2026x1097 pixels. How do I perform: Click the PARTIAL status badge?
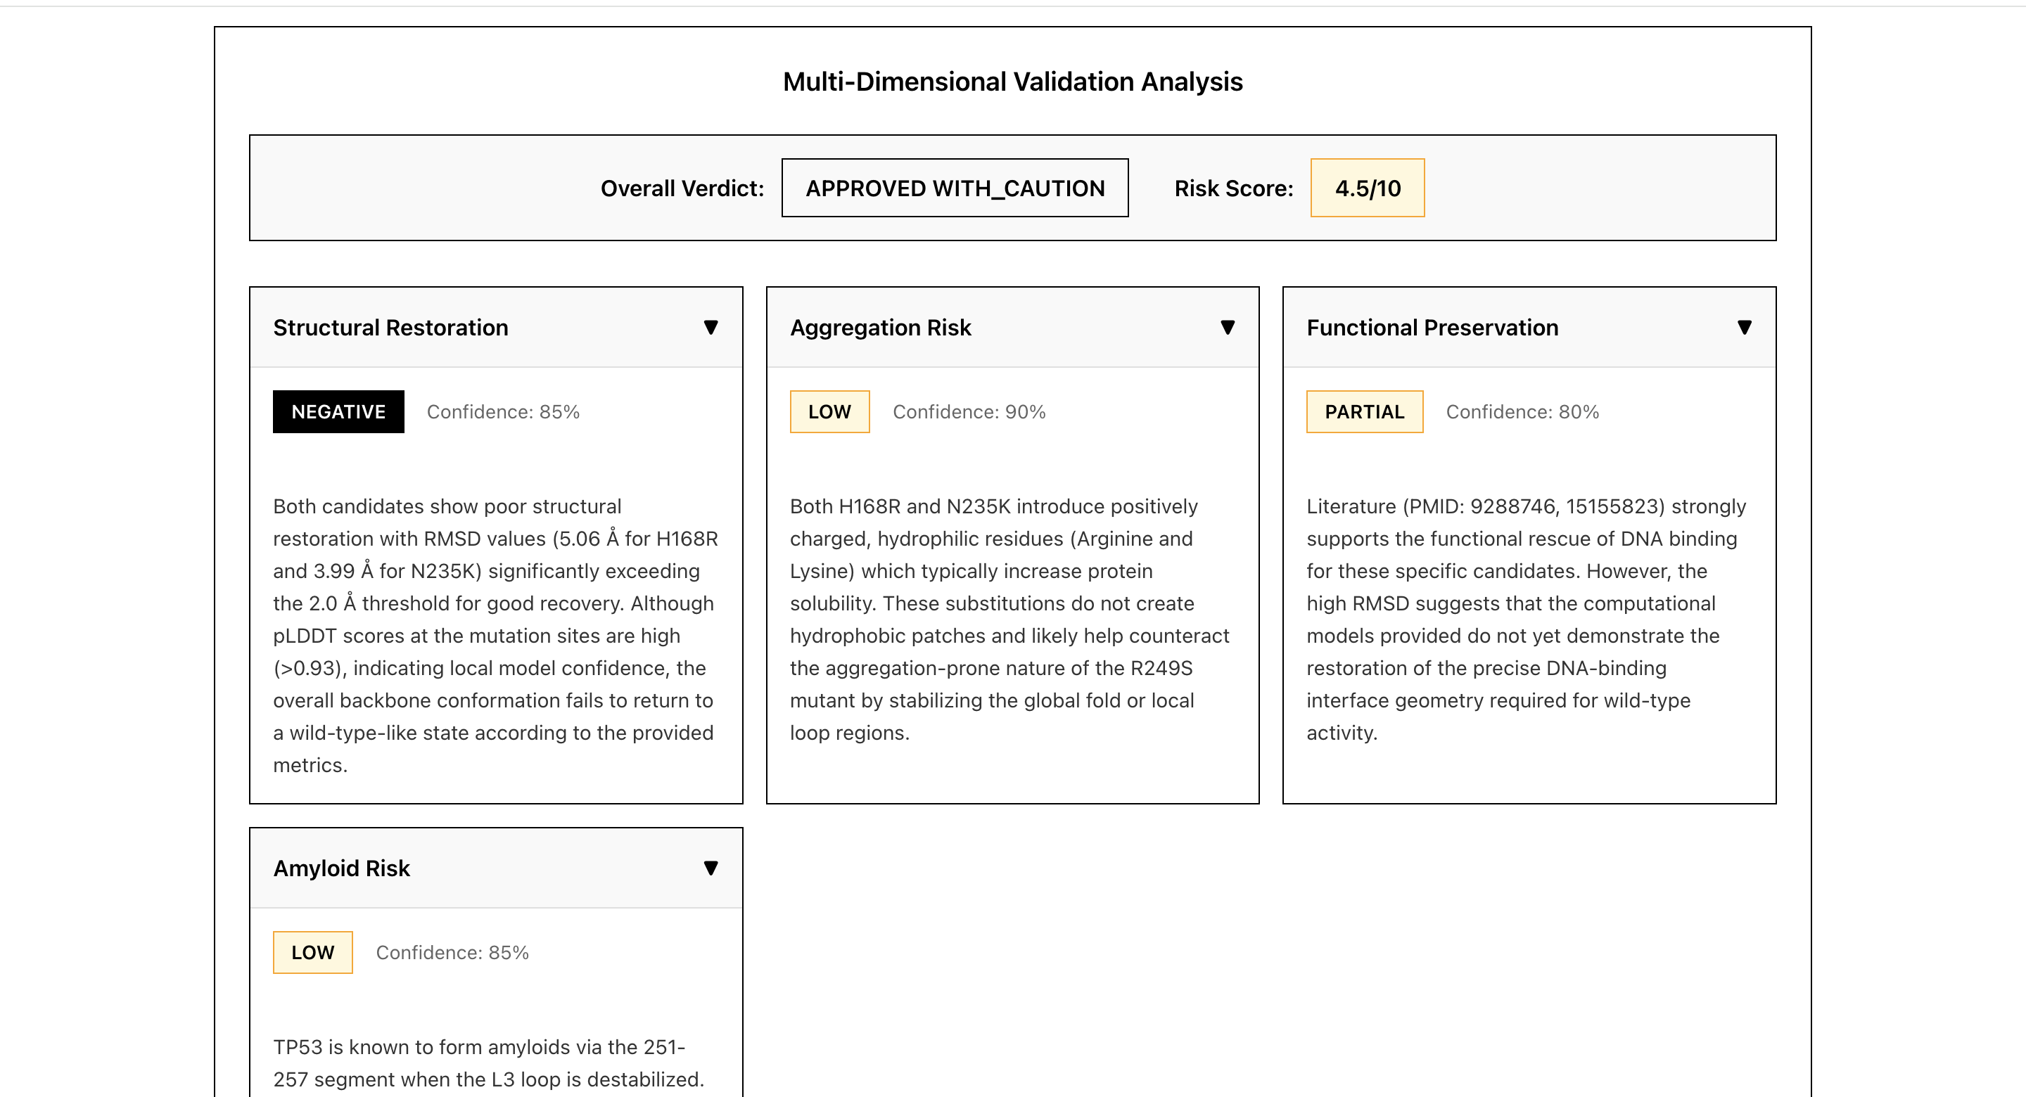1364,411
